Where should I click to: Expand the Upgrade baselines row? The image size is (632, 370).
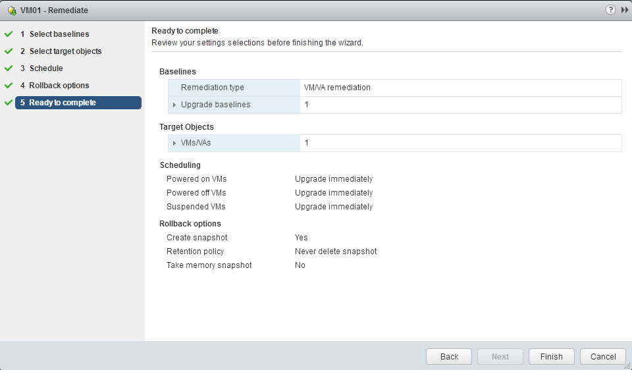174,105
